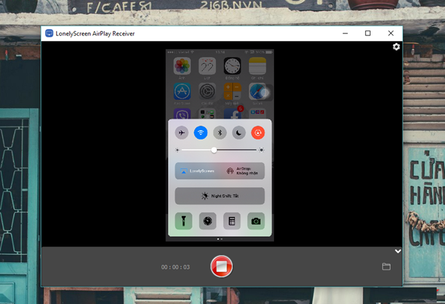Open the iPhone Settings app icon

[207, 92]
